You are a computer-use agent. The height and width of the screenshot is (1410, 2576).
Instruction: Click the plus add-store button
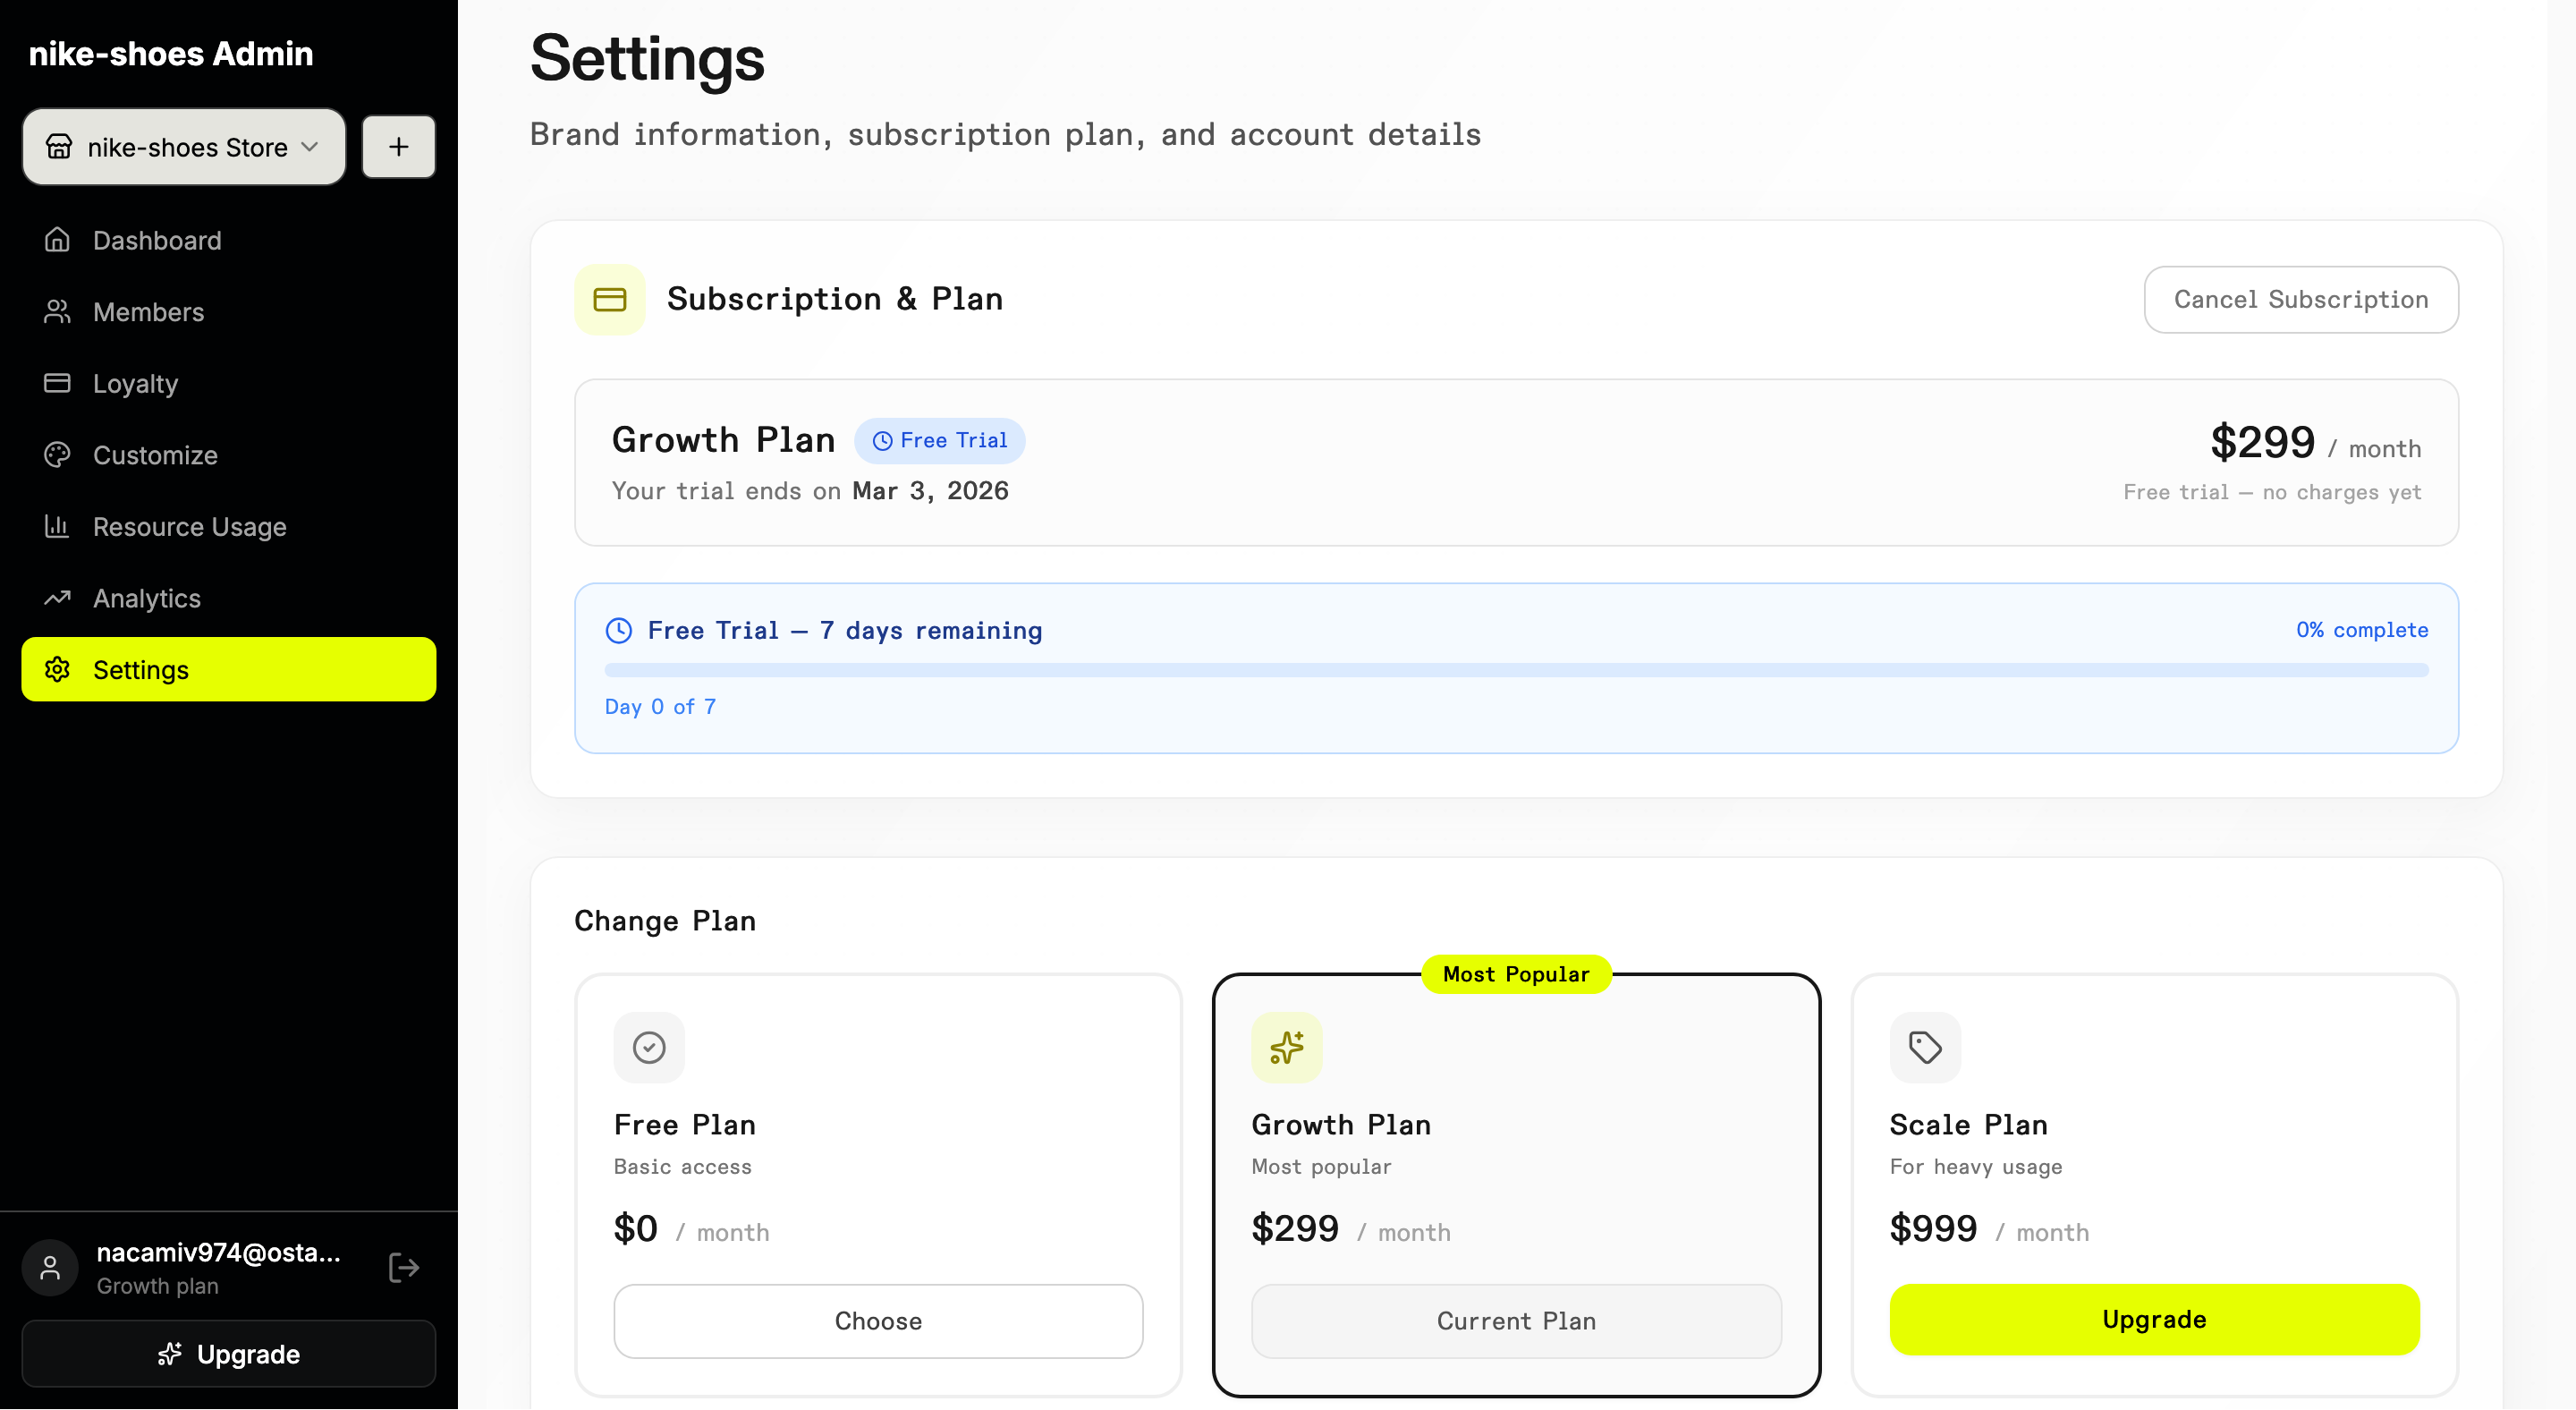pyautogui.click(x=398, y=147)
